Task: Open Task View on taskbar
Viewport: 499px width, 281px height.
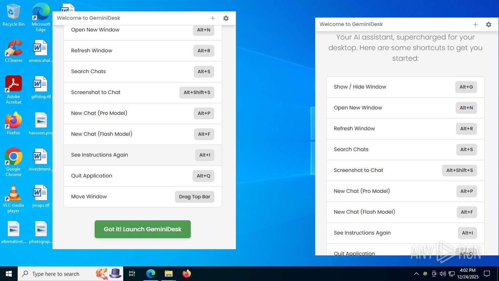Action: [132, 274]
